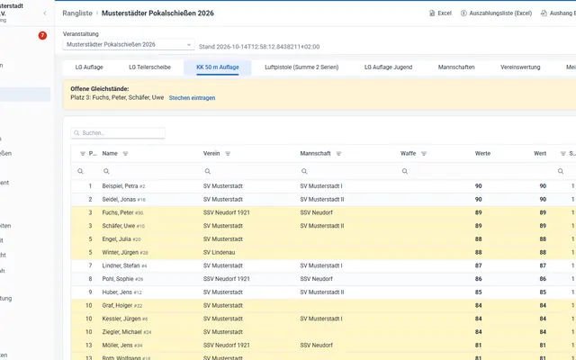Viewport: 576px width, 360px height.
Task: Click the Stechen eintragen link
Action: [192, 98]
